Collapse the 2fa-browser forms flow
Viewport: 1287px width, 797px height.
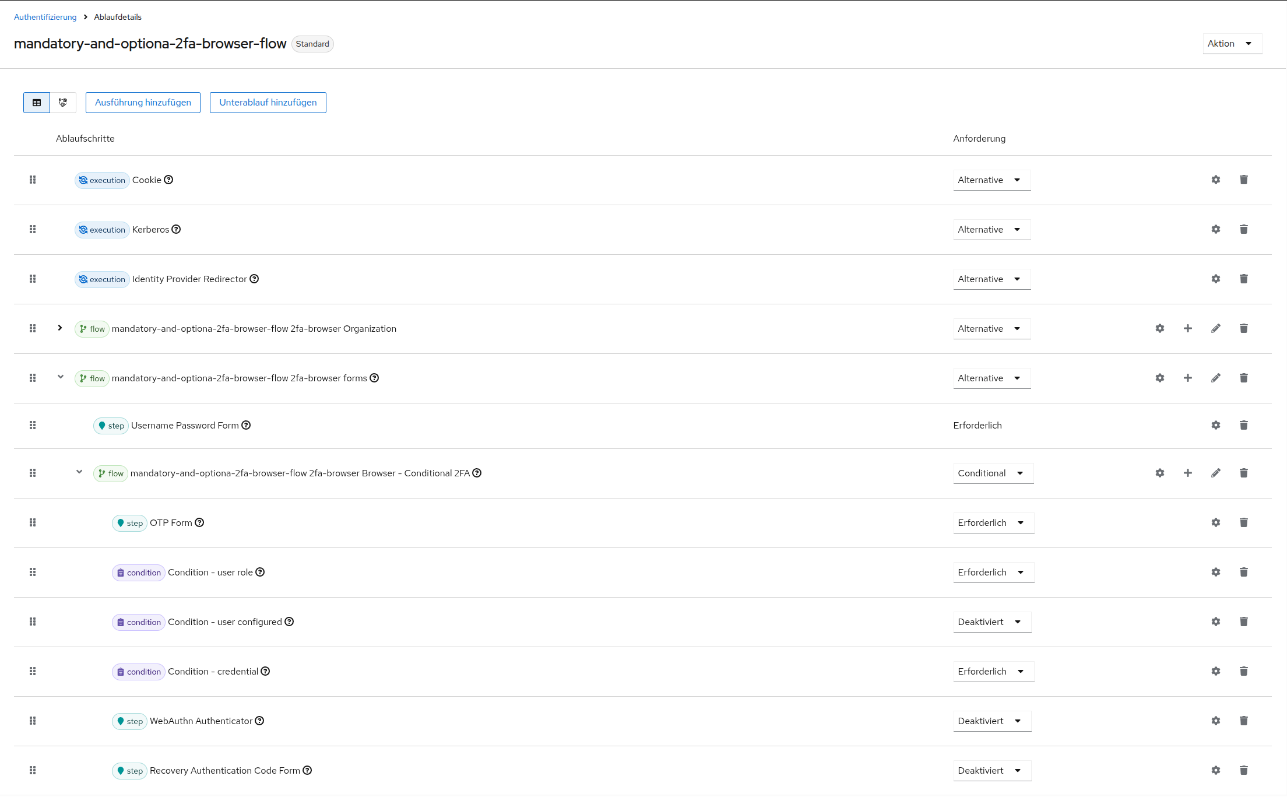coord(60,377)
